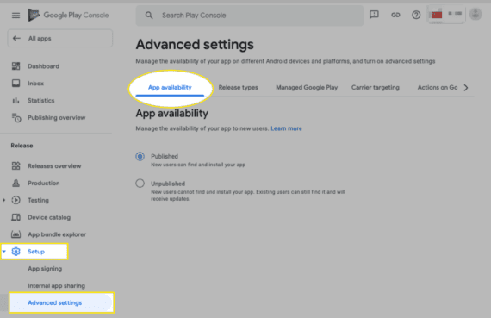Click the Testing play-circle icon
The width and height of the screenshot is (491, 318).
point(16,200)
